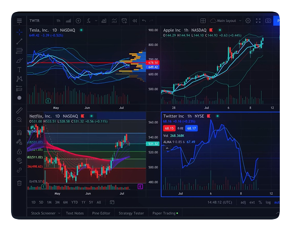Enable magnet mode in left toolbar

pyautogui.click(x=20, y=132)
